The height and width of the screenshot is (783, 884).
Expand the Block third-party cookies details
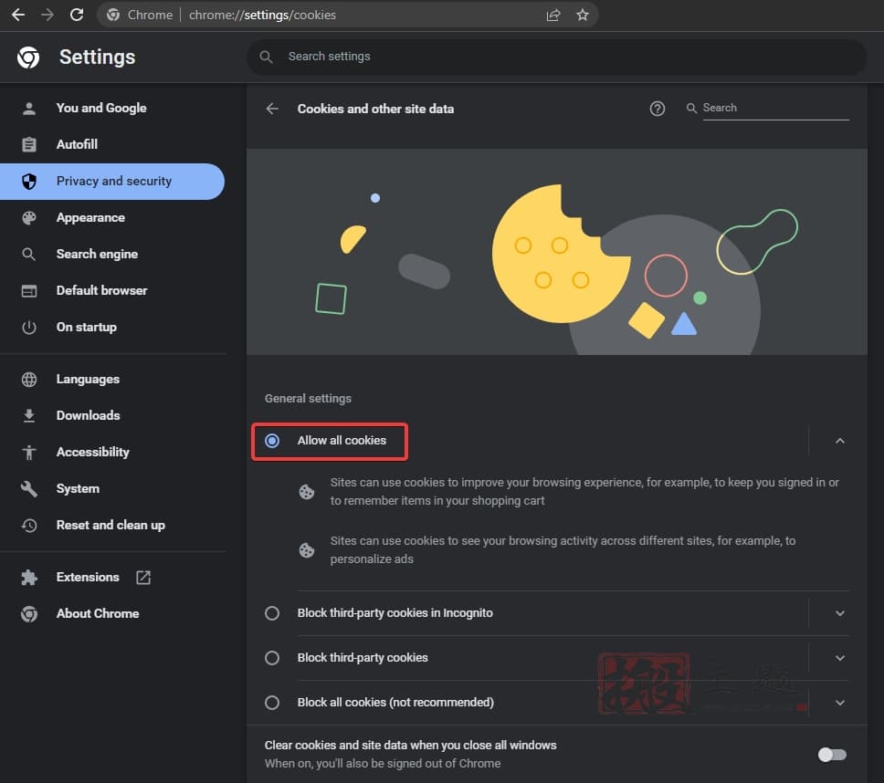840,658
